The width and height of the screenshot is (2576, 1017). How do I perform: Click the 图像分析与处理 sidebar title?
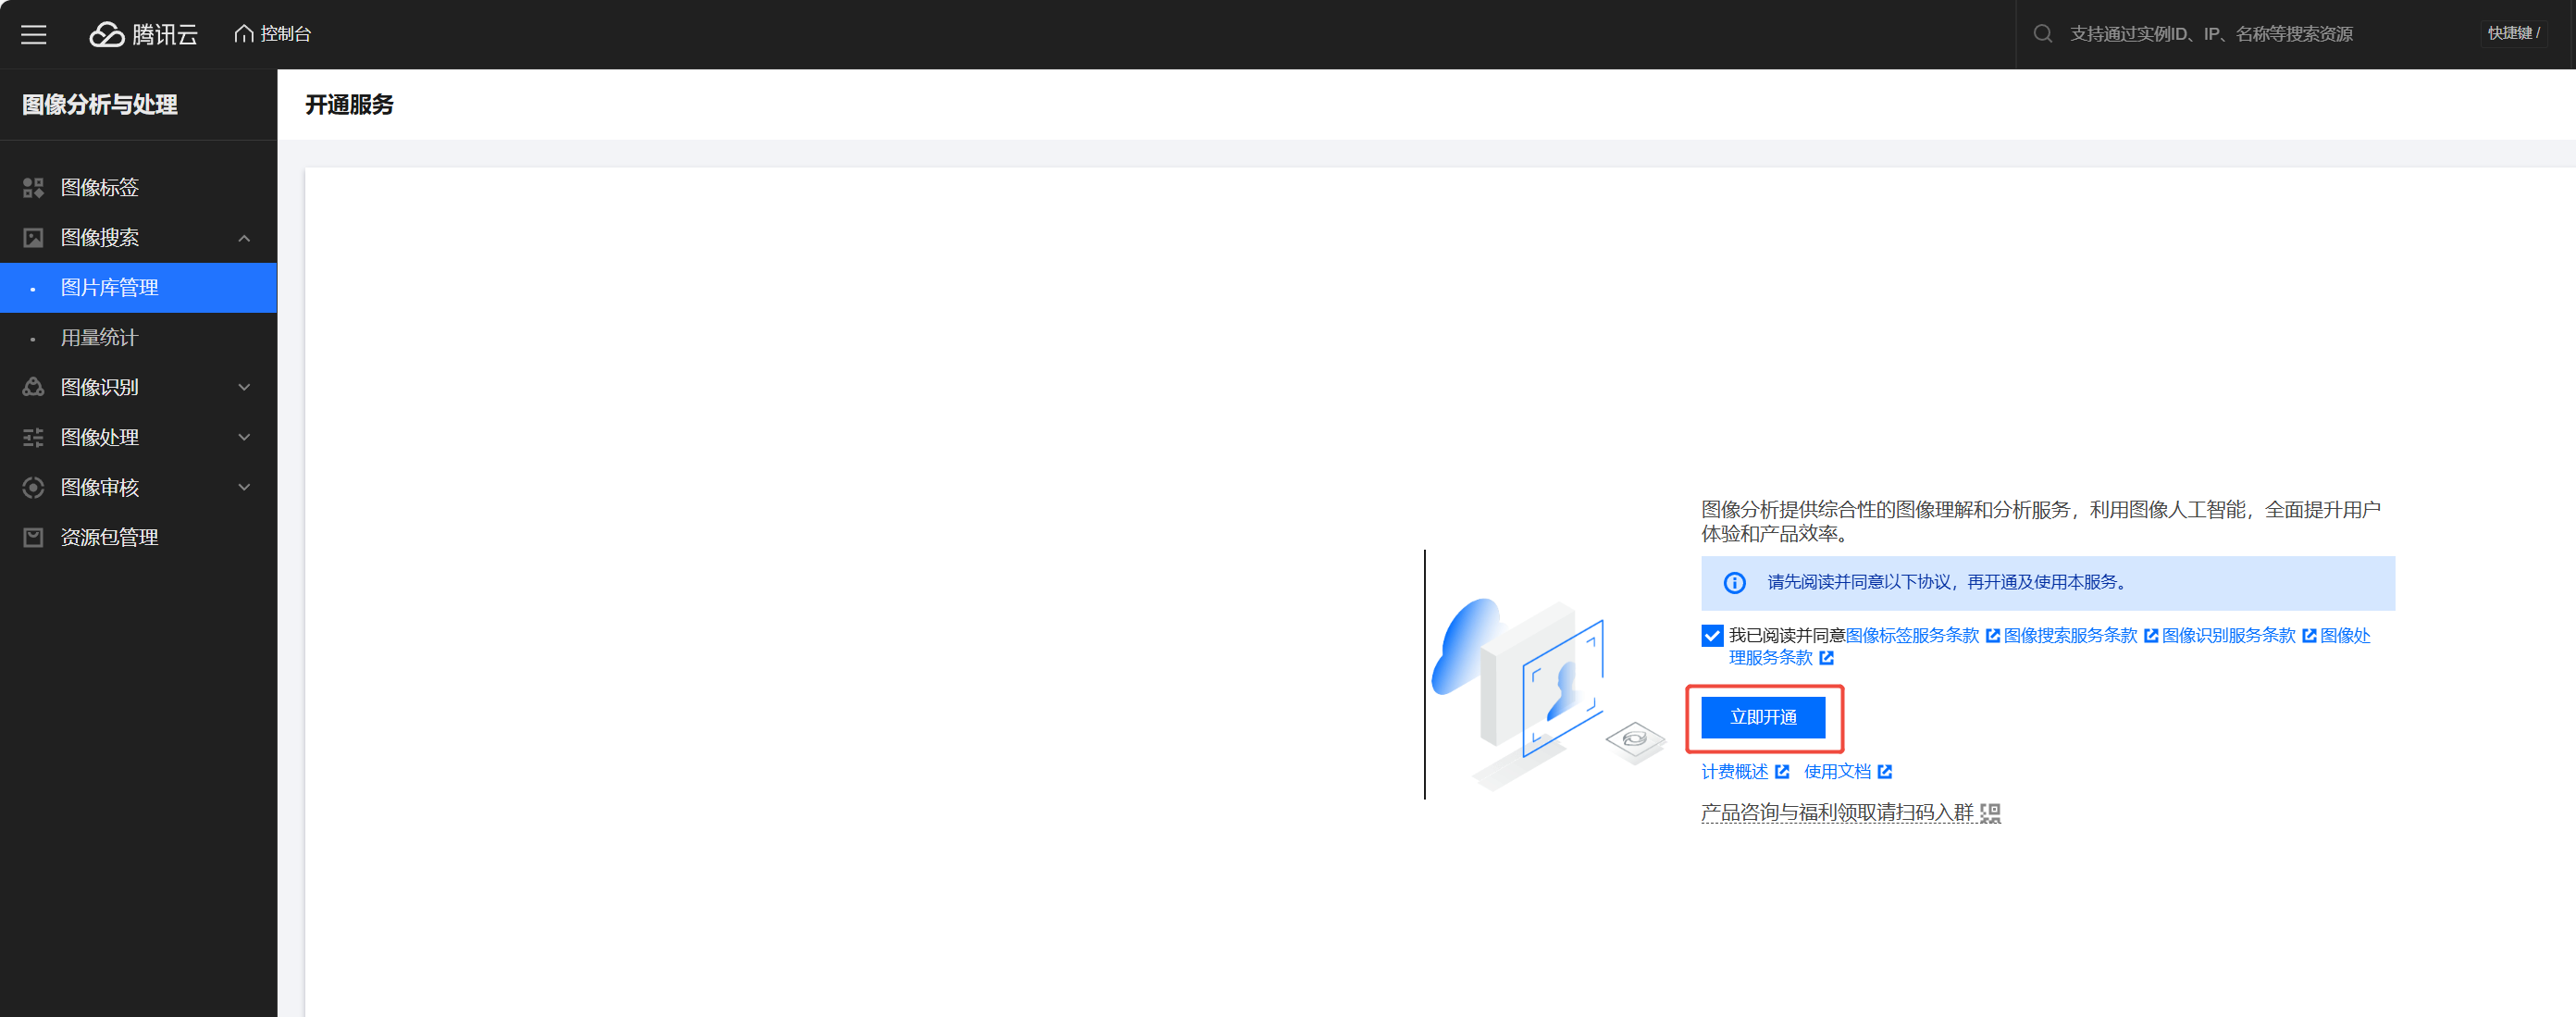(x=100, y=105)
